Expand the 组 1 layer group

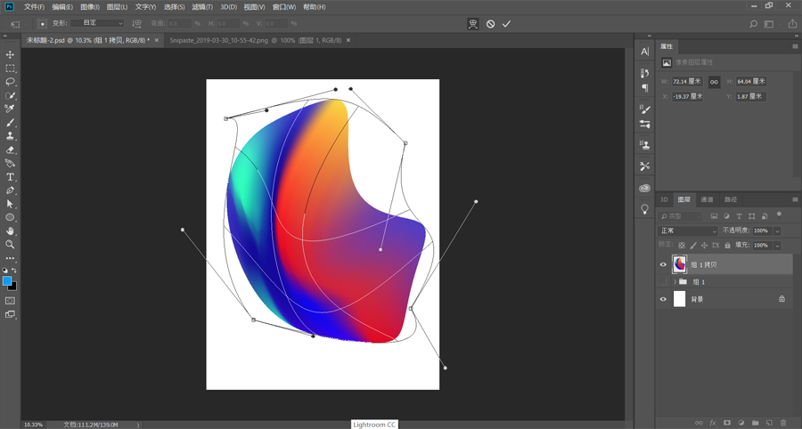pos(674,282)
